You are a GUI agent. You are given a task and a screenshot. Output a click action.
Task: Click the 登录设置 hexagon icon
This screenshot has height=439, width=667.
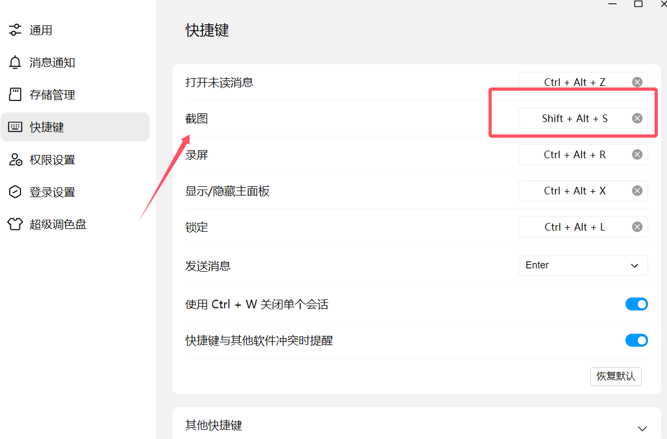pyautogui.click(x=15, y=192)
